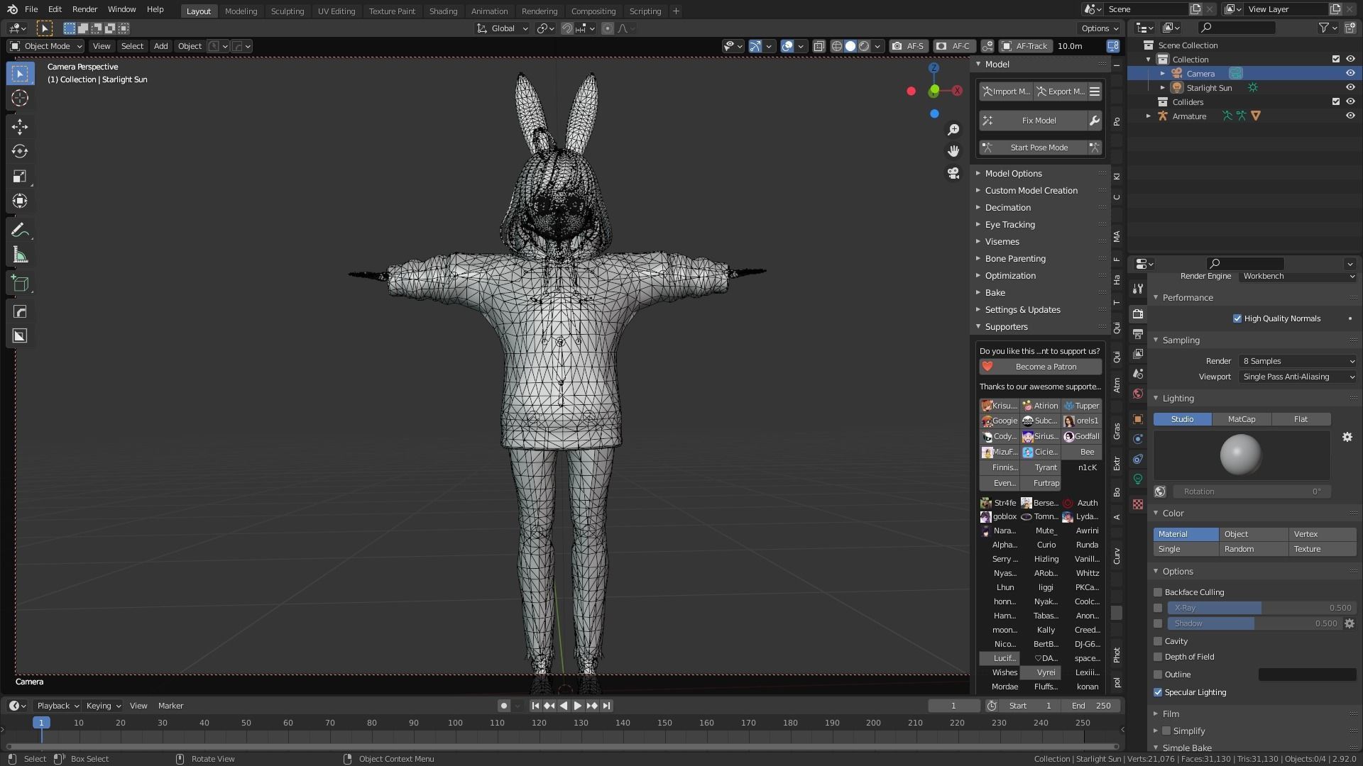Click frame 100 on the timeline
Screen dimensions: 1363x766
(455, 723)
